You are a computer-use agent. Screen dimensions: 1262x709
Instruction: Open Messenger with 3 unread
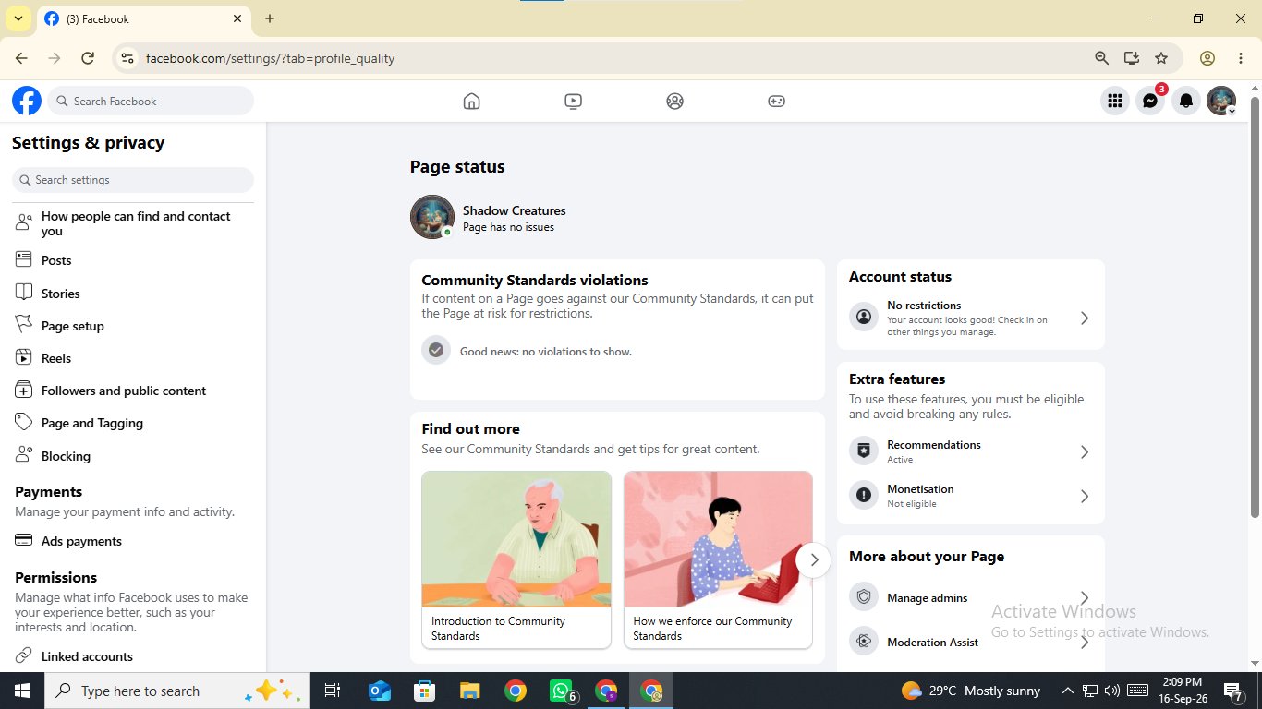(x=1150, y=102)
